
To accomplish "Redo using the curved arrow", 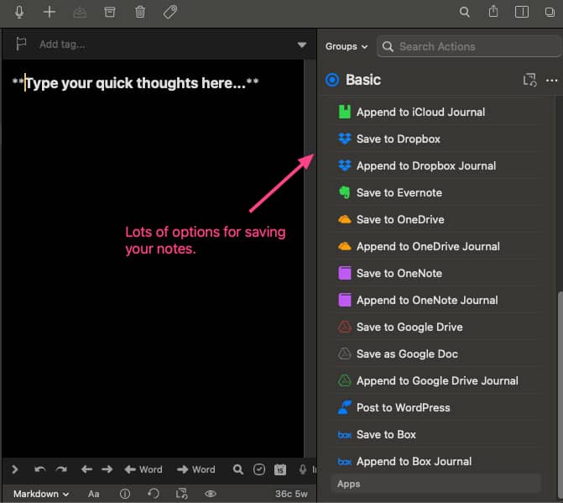I will pyautogui.click(x=61, y=469).
